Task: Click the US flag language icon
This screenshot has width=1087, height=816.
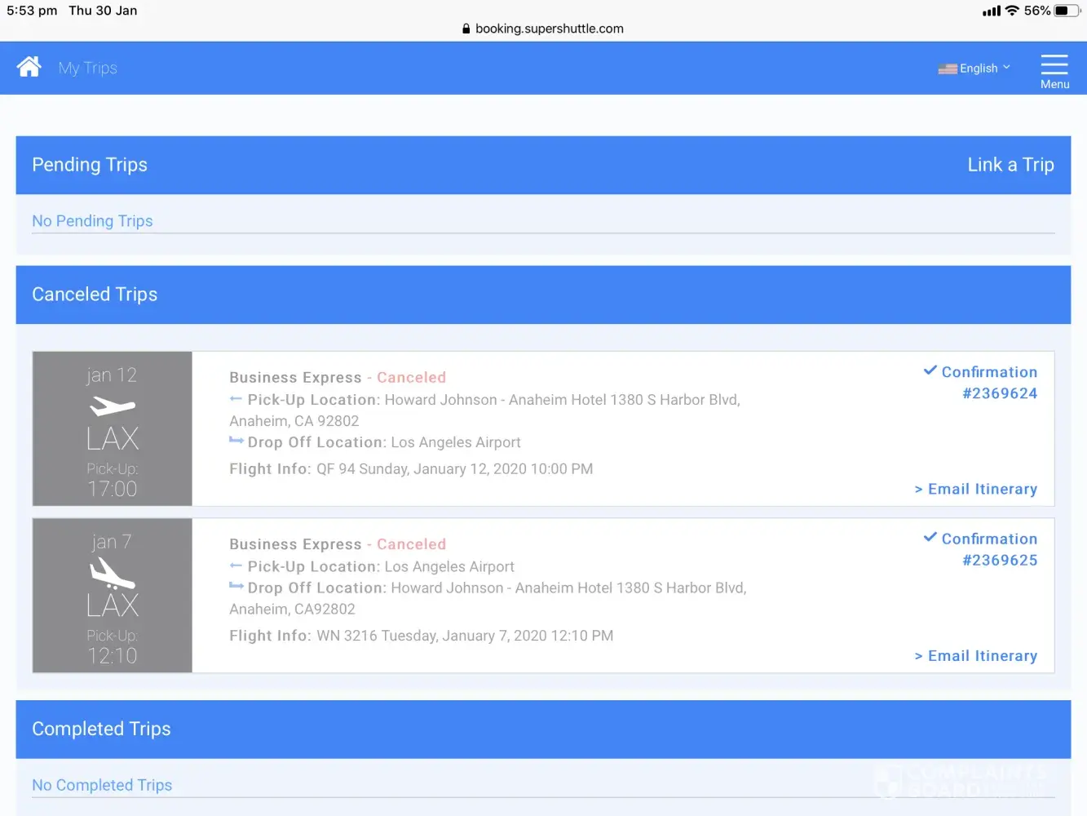Action: pyautogui.click(x=947, y=69)
